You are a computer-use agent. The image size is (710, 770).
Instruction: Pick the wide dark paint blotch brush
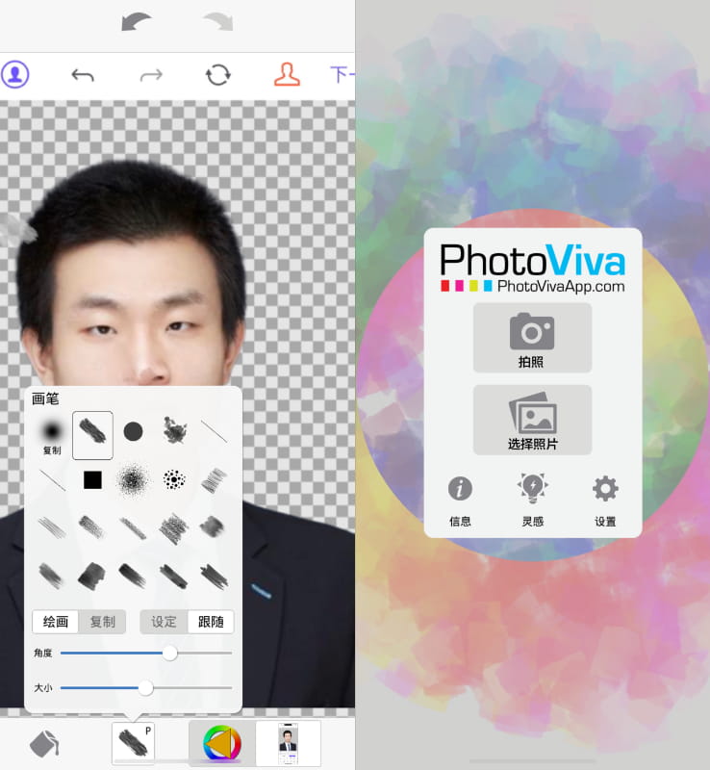[91, 576]
